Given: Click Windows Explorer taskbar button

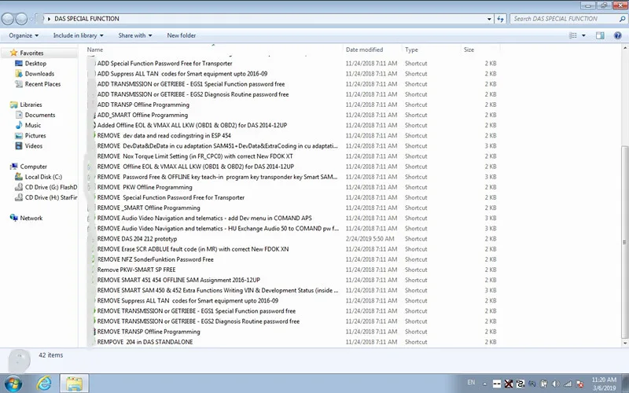Looking at the screenshot, I should (74, 384).
